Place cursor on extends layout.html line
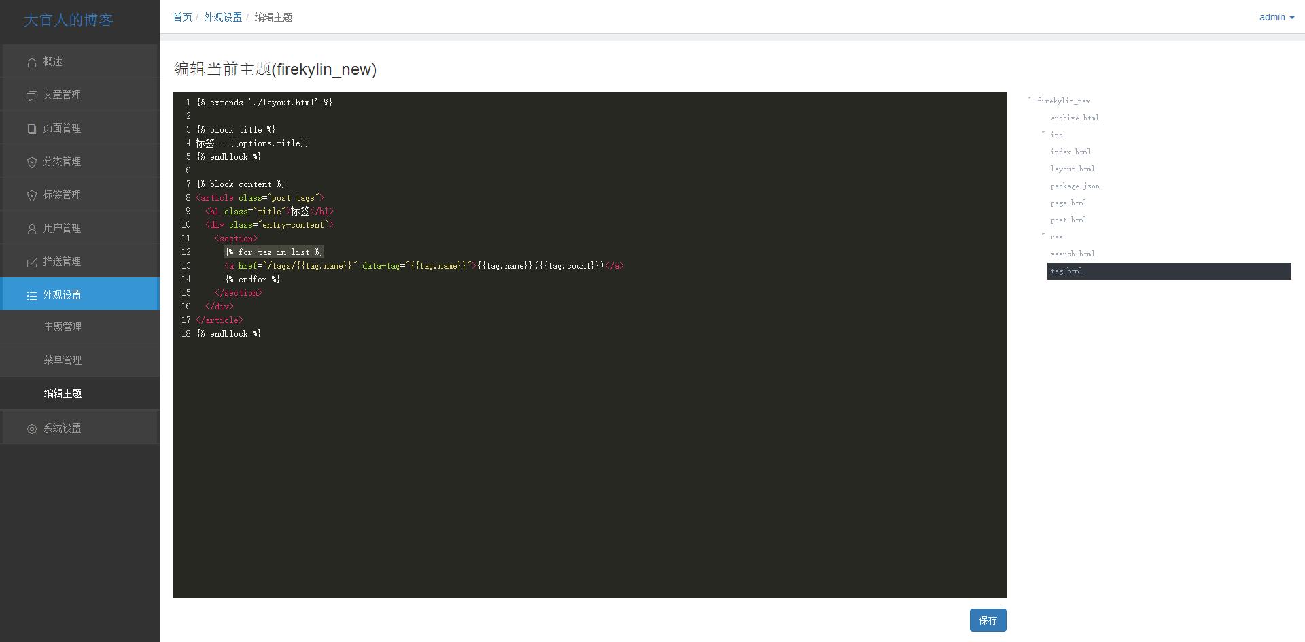The image size is (1305, 642). click(264, 102)
